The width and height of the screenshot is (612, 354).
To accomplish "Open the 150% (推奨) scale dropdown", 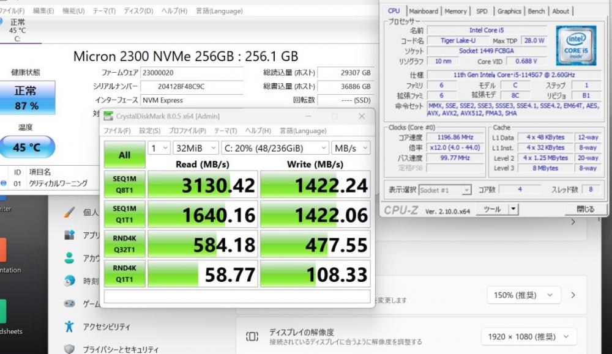I will (x=524, y=295).
